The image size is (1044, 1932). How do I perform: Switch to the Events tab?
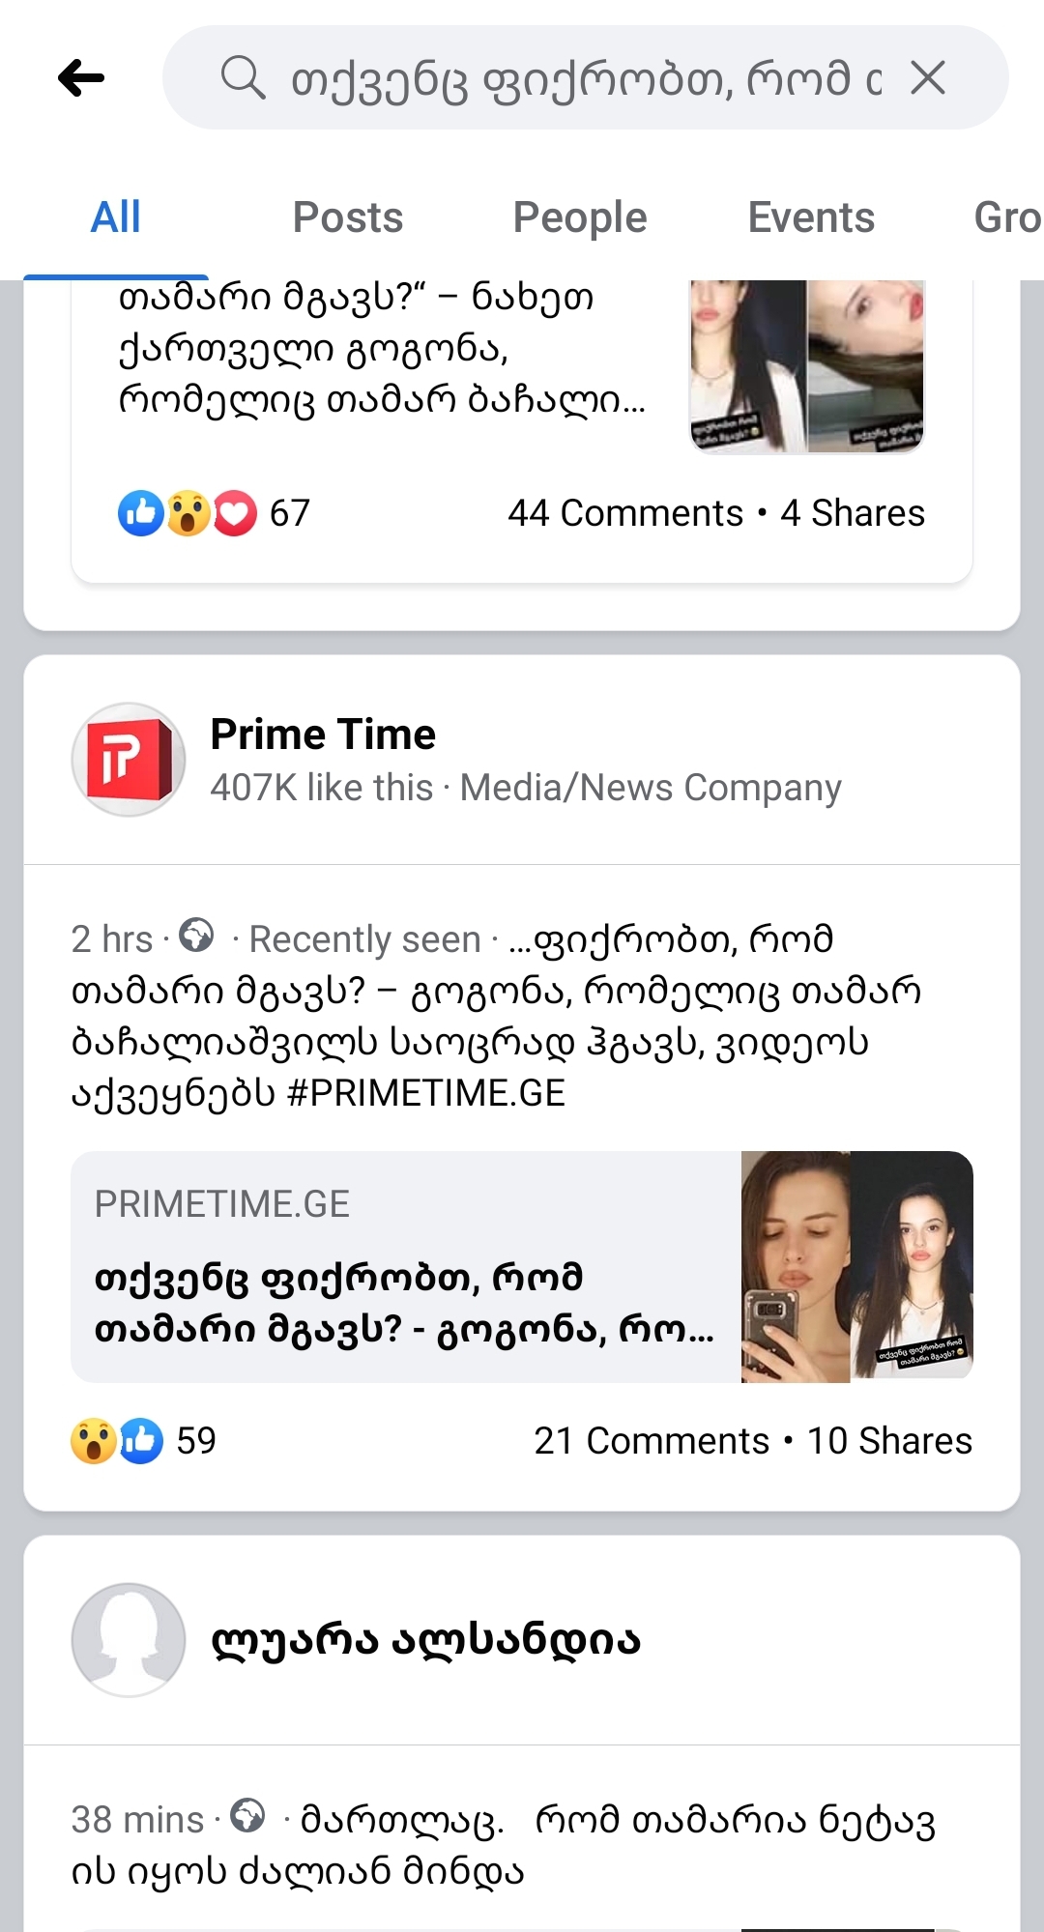(x=811, y=217)
